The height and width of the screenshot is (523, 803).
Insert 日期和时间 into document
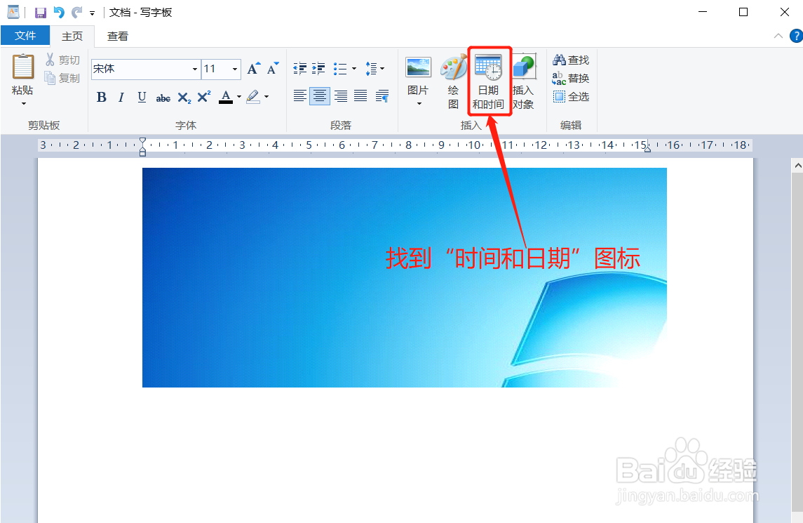(x=489, y=82)
